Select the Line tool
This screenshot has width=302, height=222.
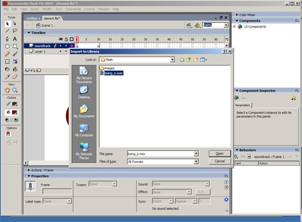pos(7,31)
